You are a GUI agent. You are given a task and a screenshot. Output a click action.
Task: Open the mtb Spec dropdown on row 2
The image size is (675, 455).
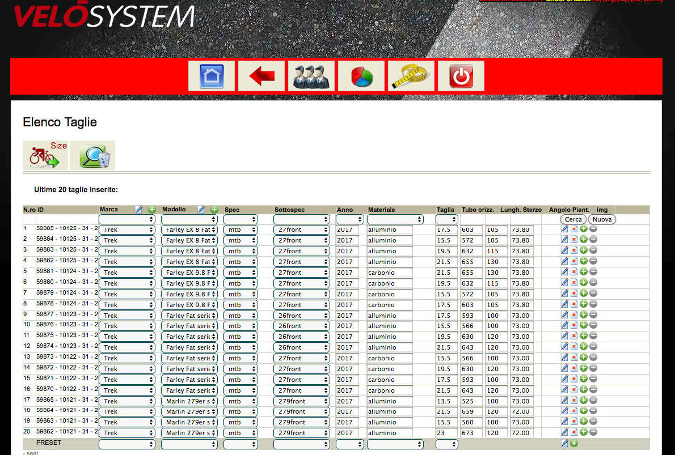click(x=241, y=240)
